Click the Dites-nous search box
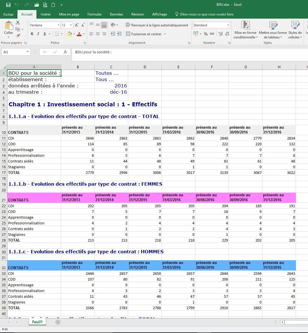Screen dimensions: 308x333 pos(204,14)
